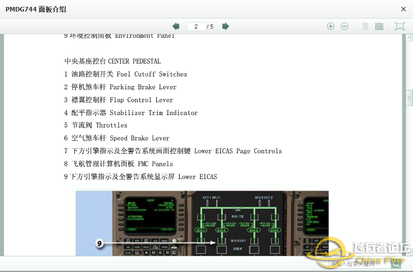Screen dimensions: 413x272
Task: Switch to two-page spread view
Action: (379, 26)
